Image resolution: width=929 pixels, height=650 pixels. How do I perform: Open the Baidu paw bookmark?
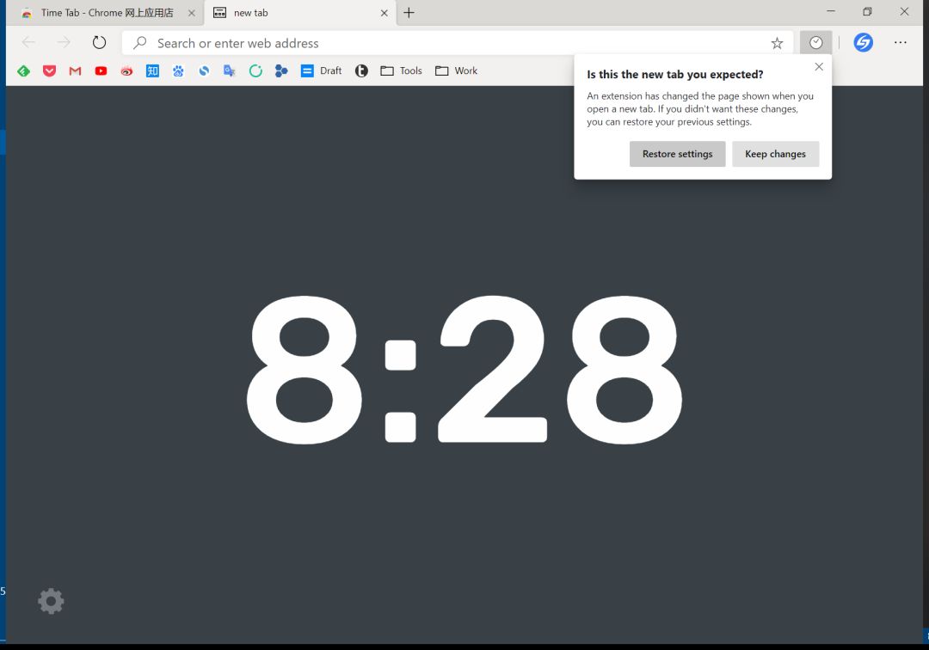[178, 71]
